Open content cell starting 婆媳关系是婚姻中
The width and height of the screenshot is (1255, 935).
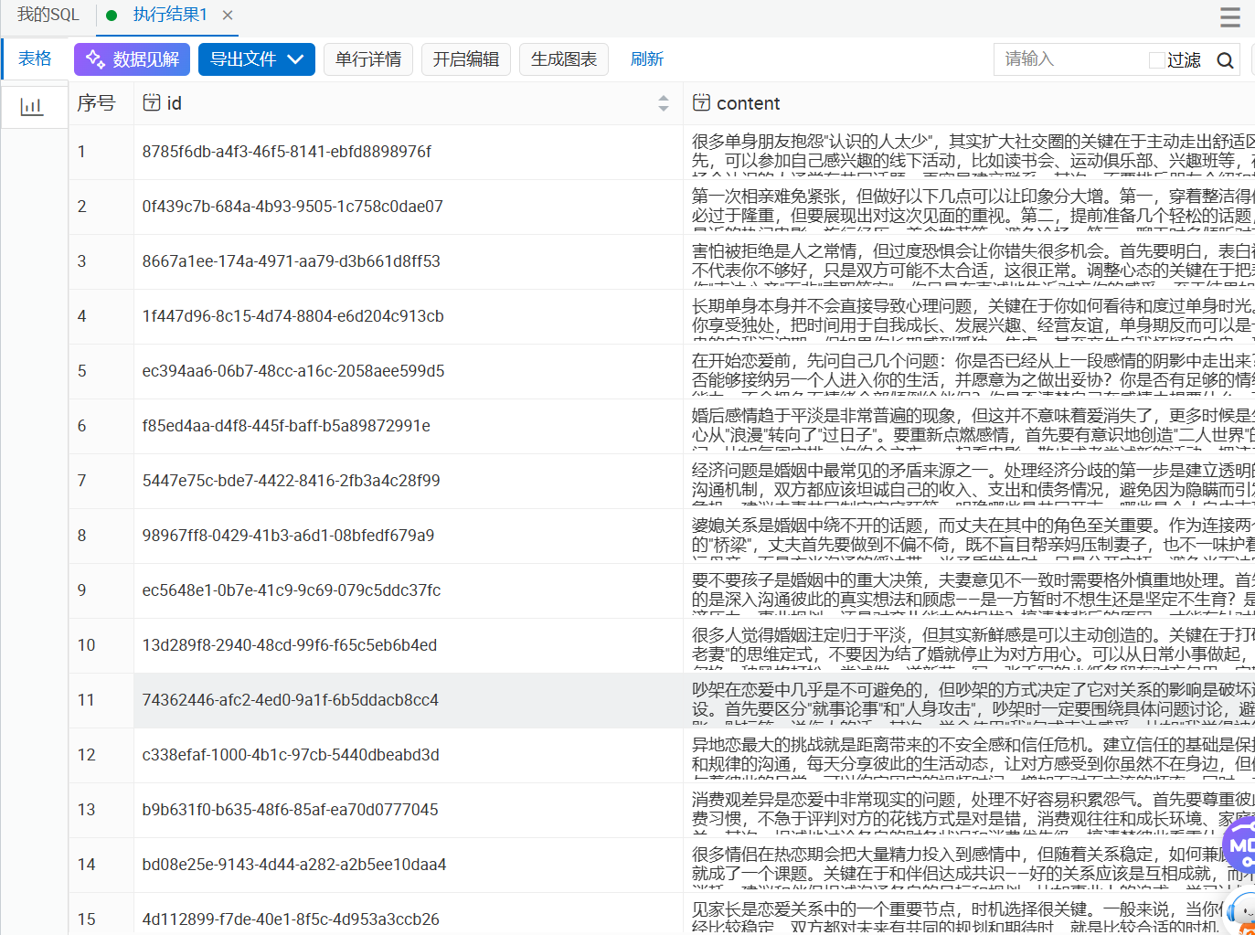(x=969, y=536)
